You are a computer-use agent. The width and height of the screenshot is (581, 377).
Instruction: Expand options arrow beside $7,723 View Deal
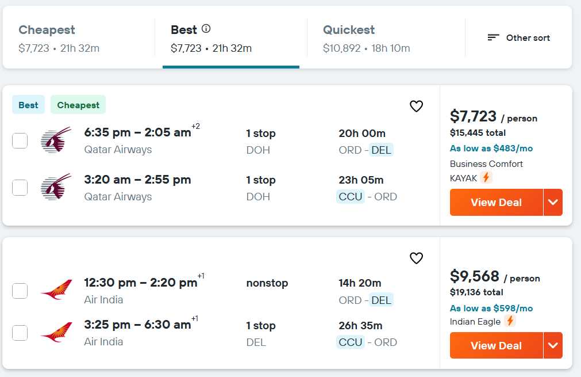click(553, 203)
